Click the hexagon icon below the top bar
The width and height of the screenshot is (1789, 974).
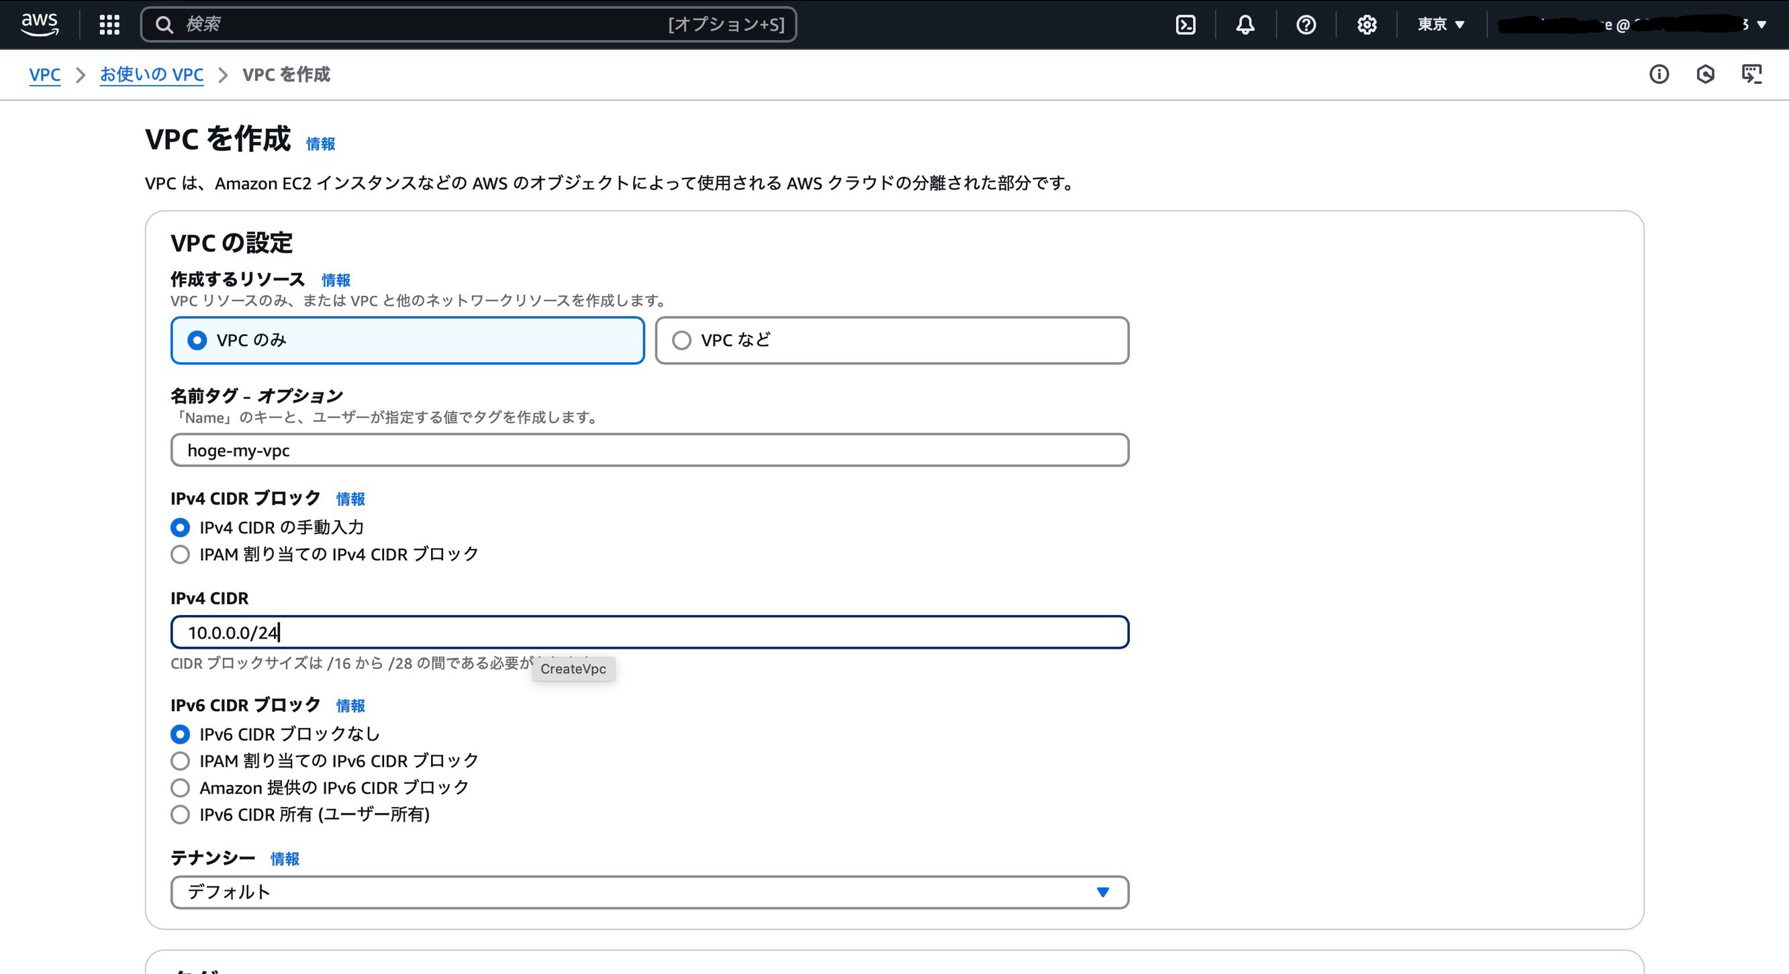tap(1705, 74)
